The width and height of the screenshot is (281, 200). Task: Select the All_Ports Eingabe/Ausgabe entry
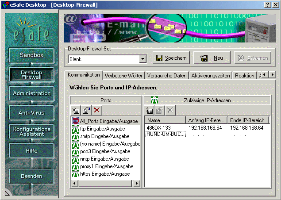coord(108,121)
